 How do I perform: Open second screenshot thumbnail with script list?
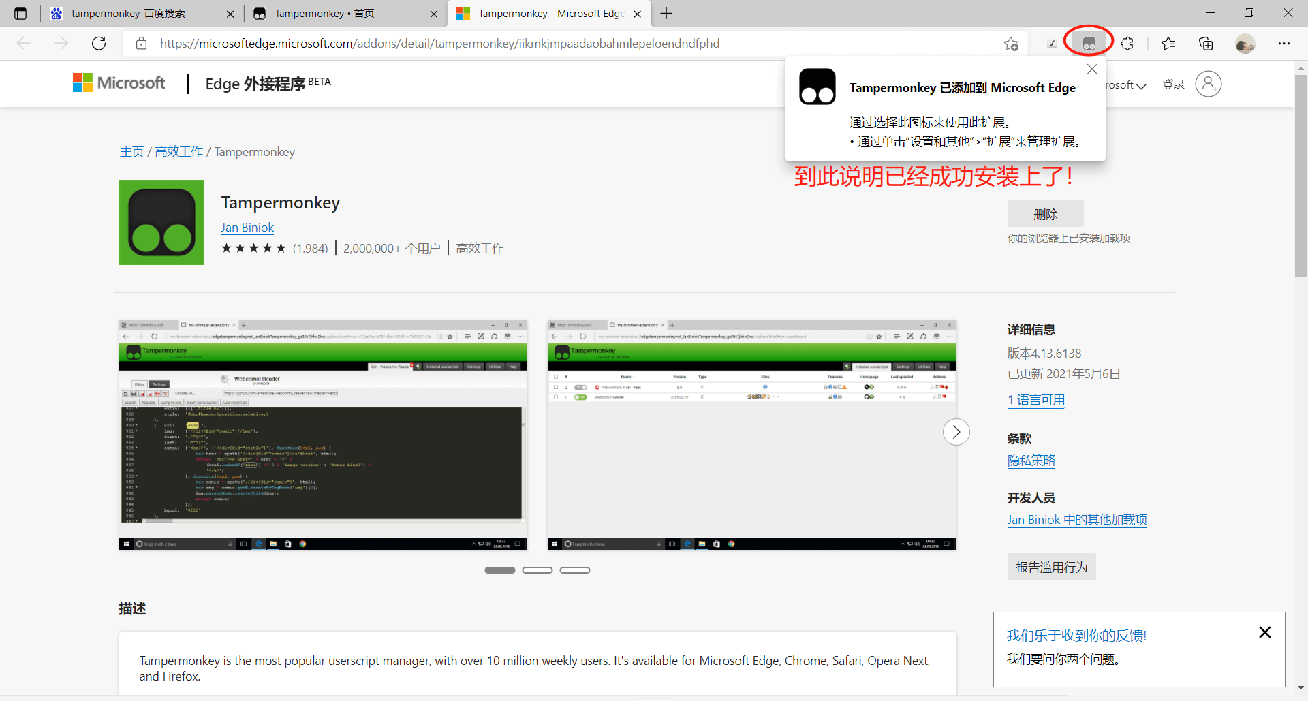pyautogui.click(x=751, y=435)
